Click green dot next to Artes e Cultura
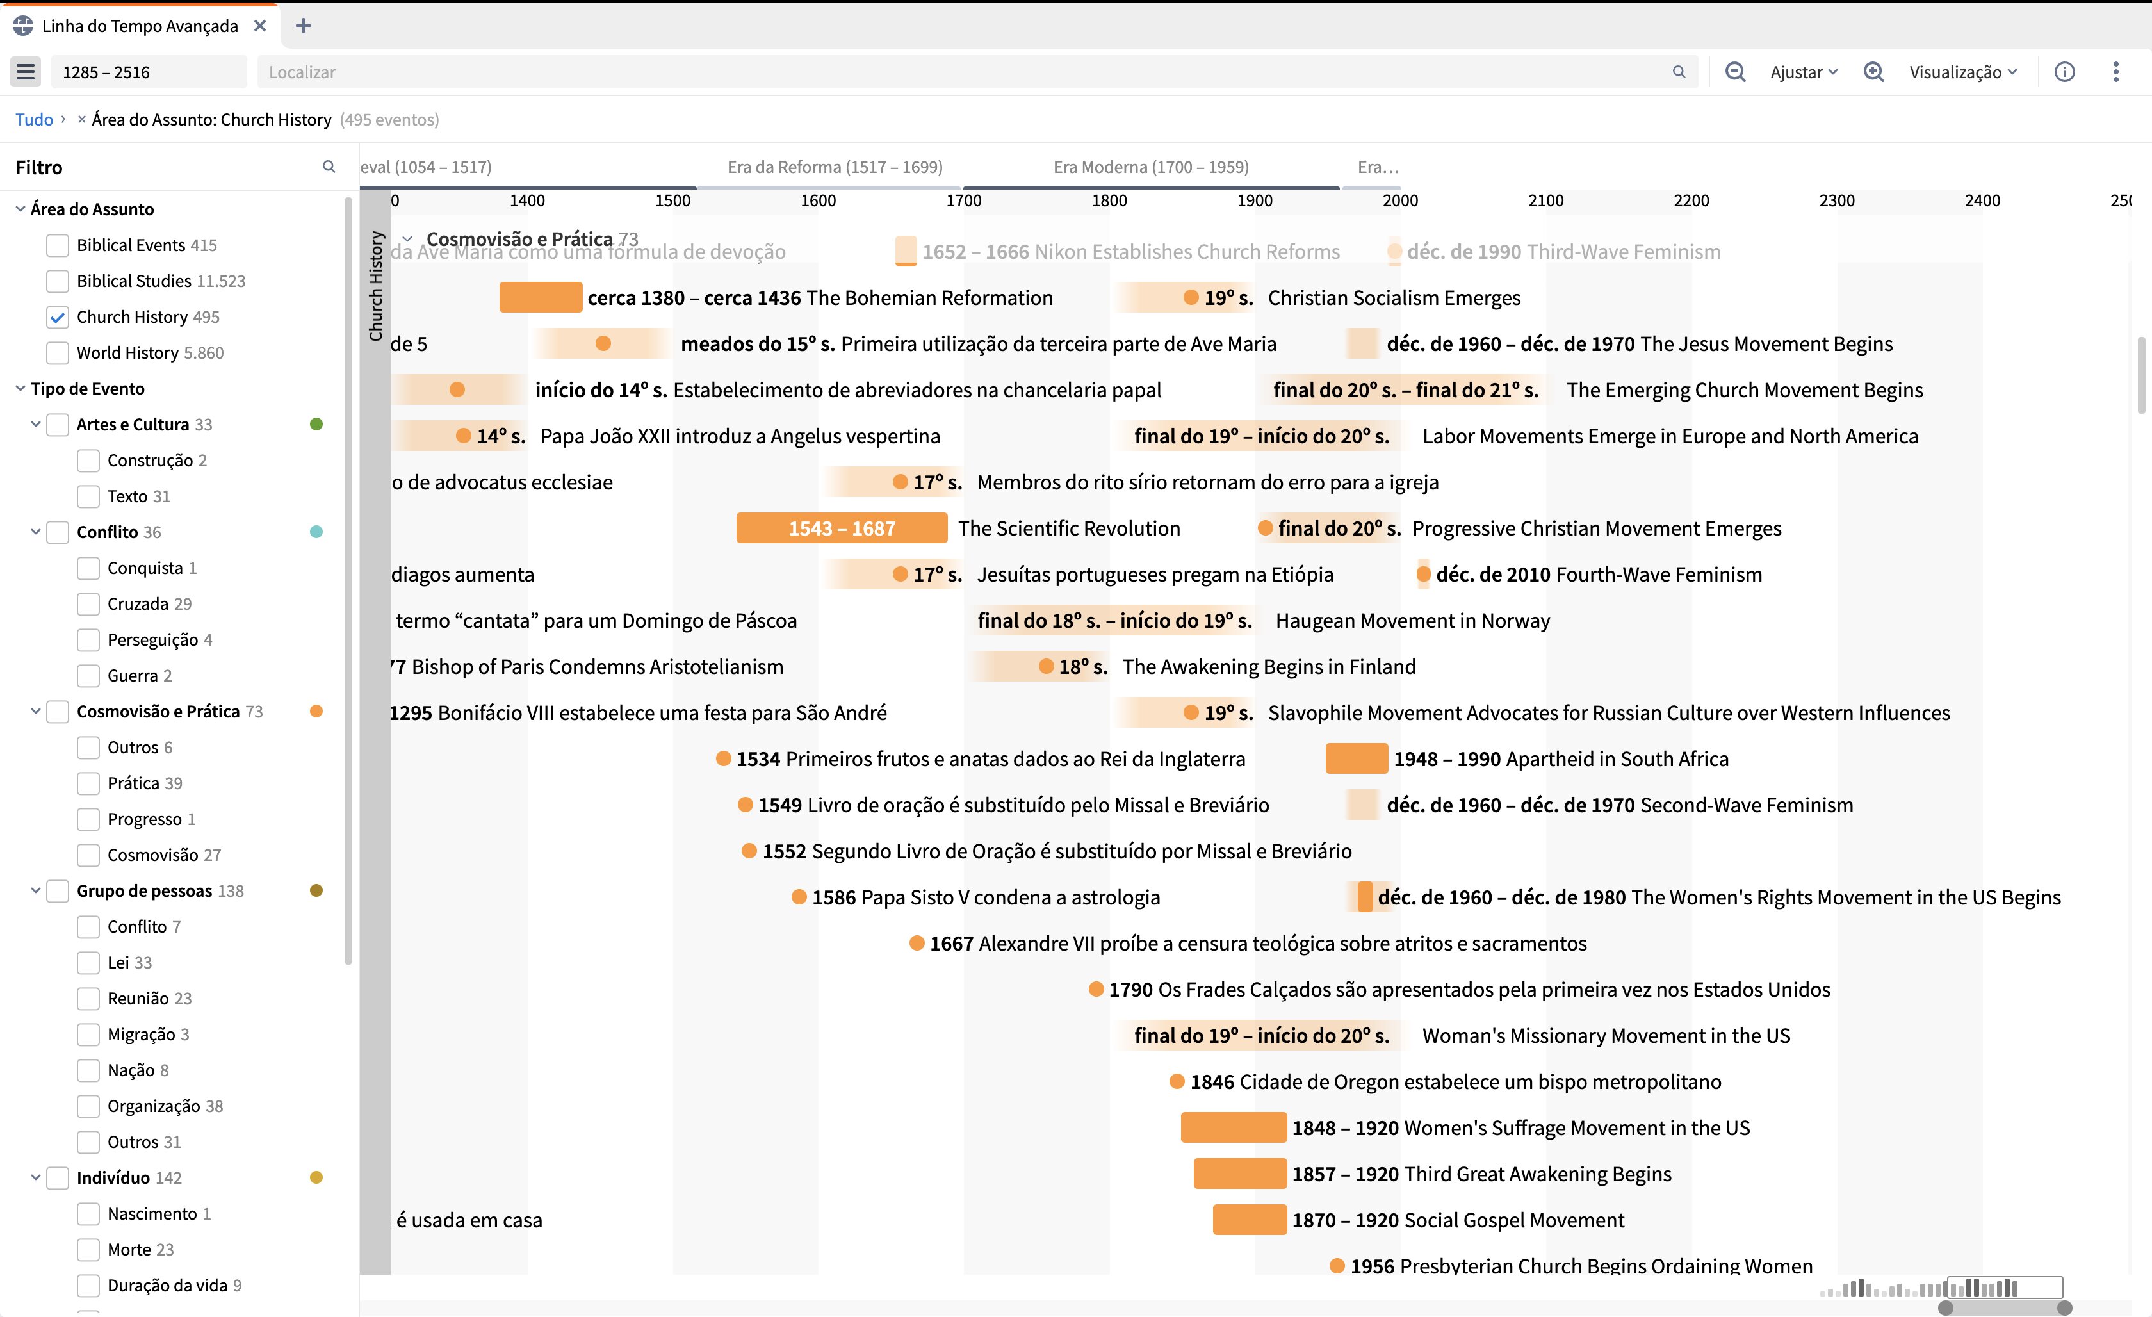The height and width of the screenshot is (1317, 2152). coord(316,425)
